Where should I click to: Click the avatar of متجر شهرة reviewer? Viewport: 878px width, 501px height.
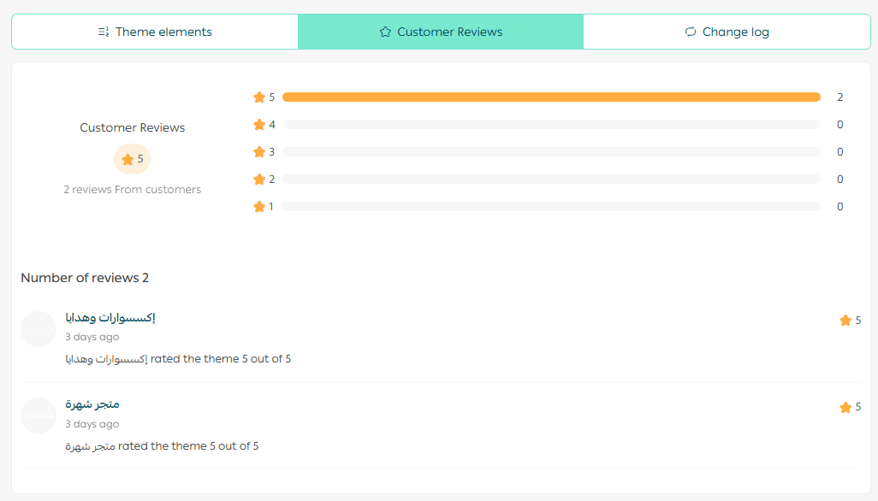click(39, 416)
